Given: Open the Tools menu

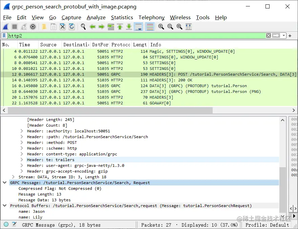Looking at the screenshot, I should (203, 18).
